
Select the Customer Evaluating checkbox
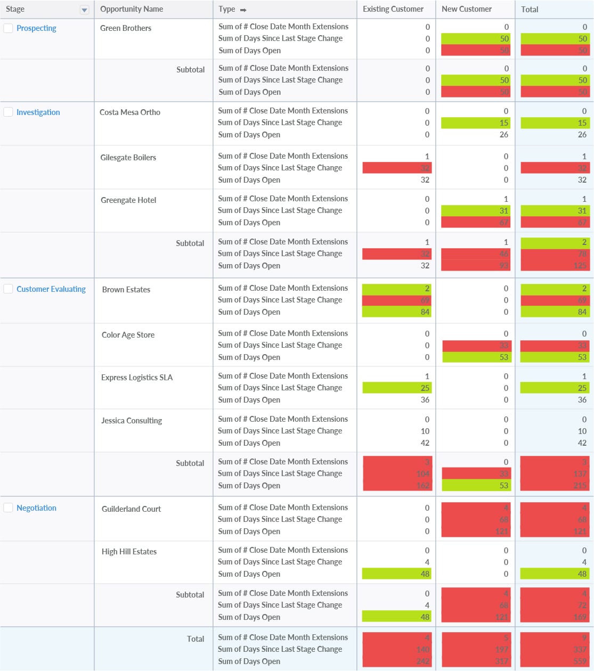point(9,289)
